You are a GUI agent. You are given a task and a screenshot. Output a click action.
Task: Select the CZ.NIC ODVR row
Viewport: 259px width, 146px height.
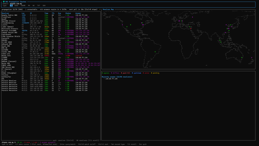pyautogui.click(x=51, y=42)
